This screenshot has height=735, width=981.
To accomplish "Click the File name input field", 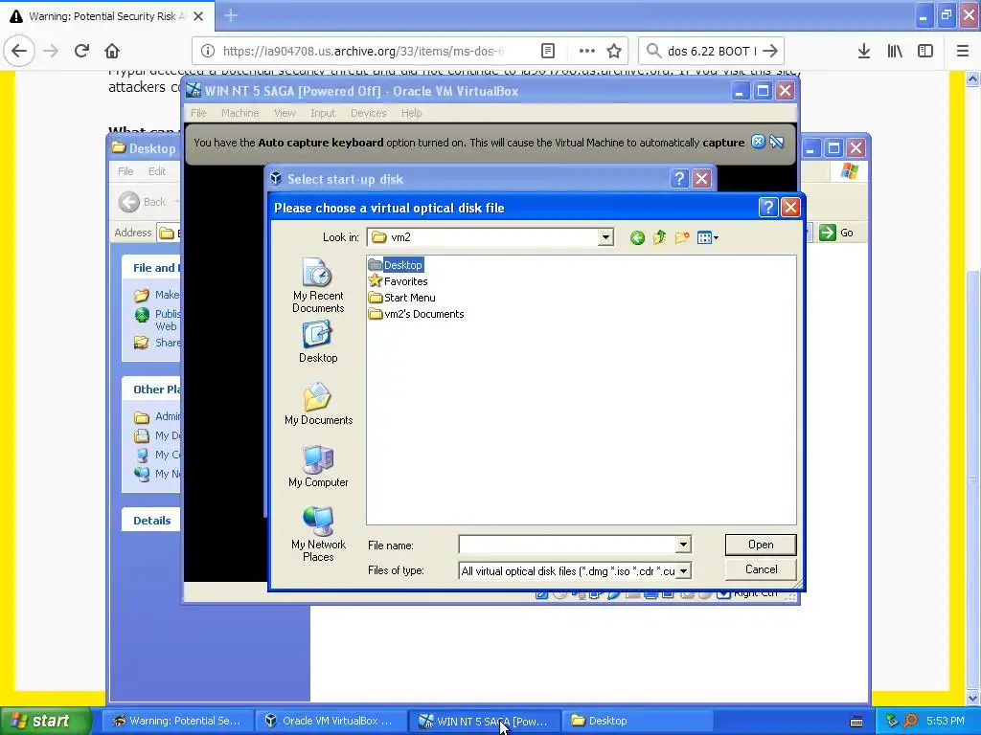I will (x=567, y=545).
